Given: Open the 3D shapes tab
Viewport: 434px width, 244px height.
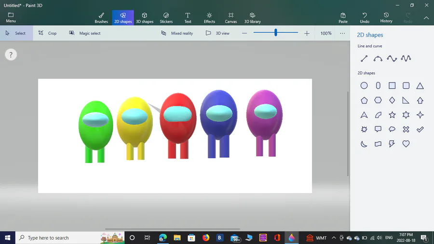Looking at the screenshot, I should pos(145,18).
